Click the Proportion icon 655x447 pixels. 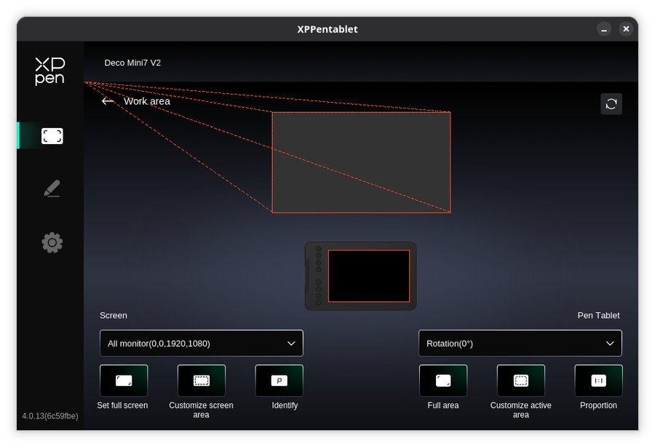tap(599, 381)
